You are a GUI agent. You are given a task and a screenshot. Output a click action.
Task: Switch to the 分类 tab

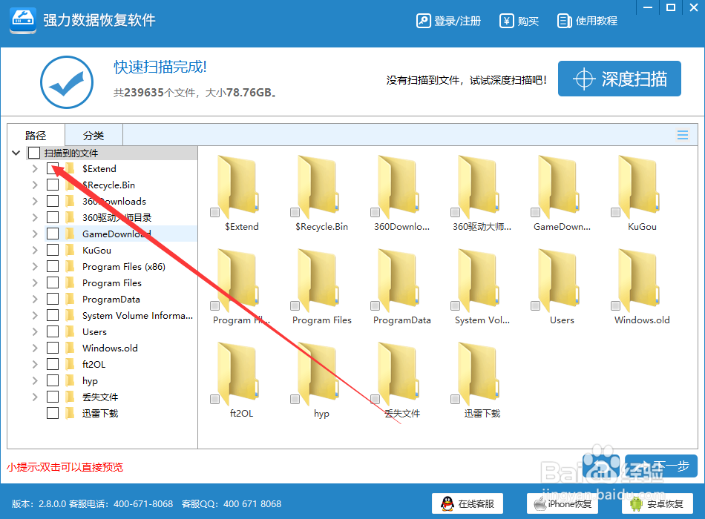coord(93,134)
